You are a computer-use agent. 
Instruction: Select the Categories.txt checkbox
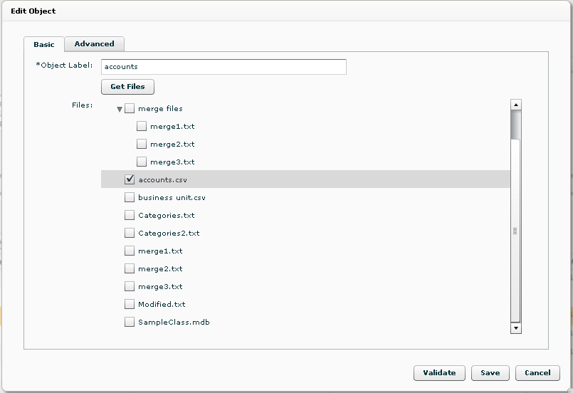(130, 215)
